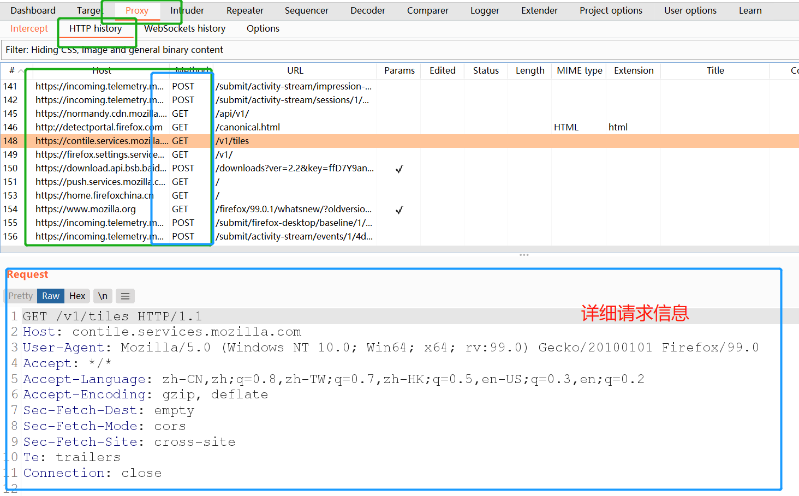799x496 pixels.
Task: Open the Intruder tab
Action: tap(187, 10)
